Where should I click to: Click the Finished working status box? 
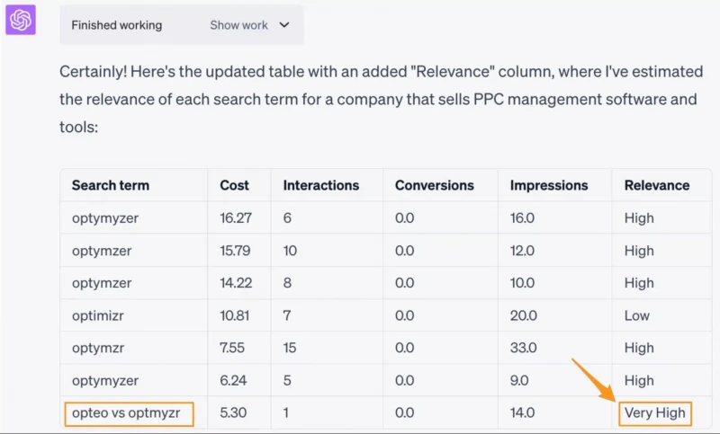coord(182,25)
